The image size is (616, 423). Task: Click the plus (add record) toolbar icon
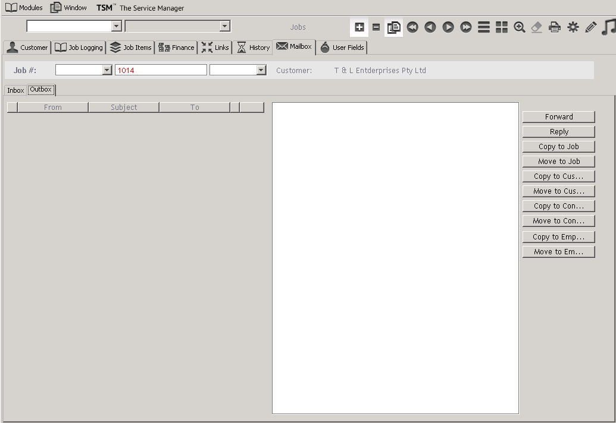[x=359, y=27]
